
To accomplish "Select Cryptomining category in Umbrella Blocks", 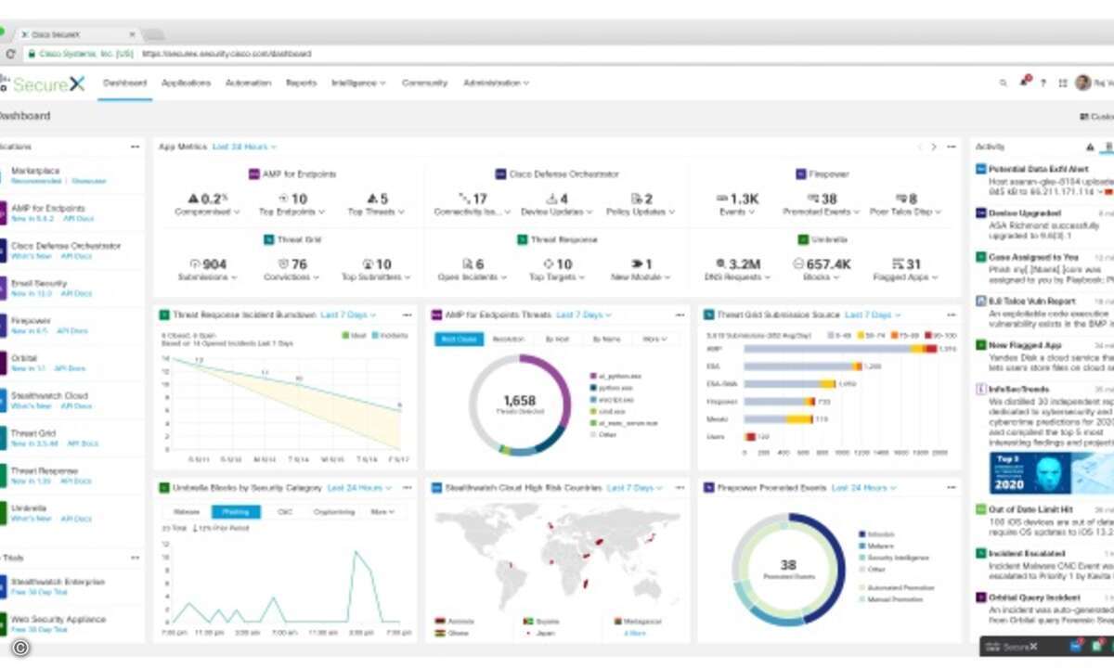I will tap(334, 512).
